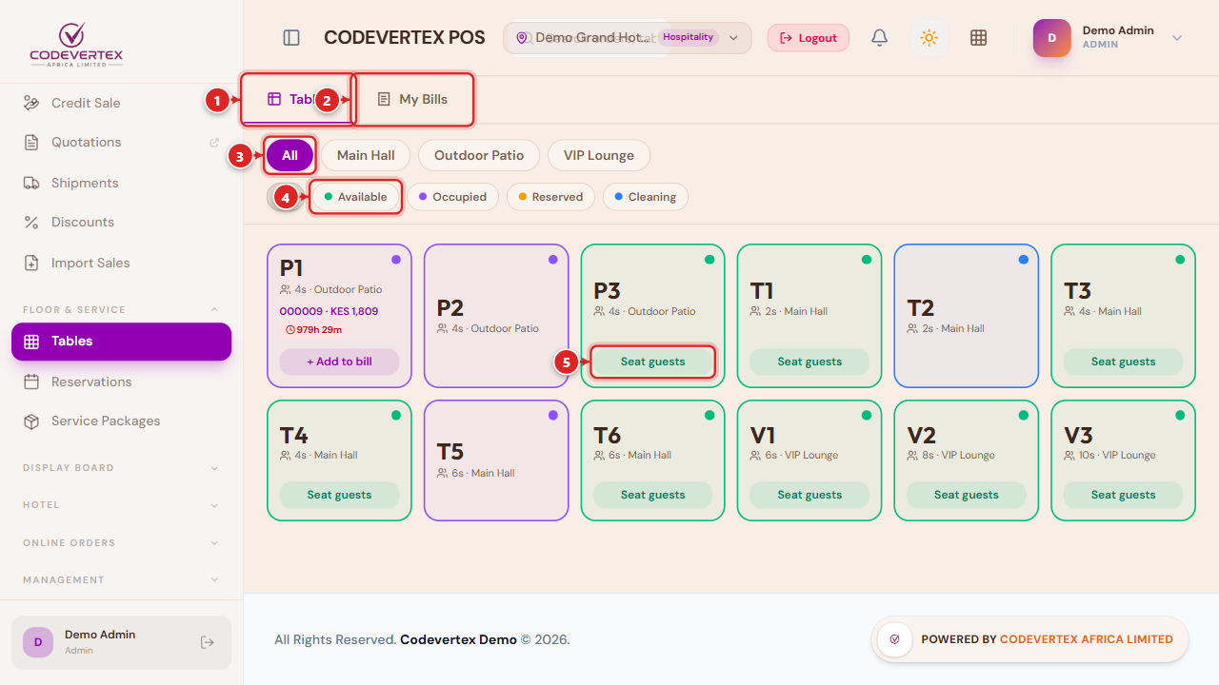The height and width of the screenshot is (685, 1219).
Task: Open the occupied table P2 card
Action: (496, 316)
